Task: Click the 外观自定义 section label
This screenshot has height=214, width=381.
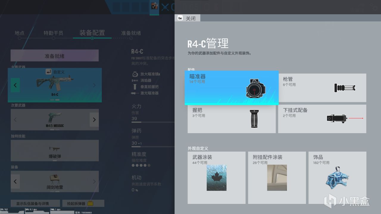Action: click(x=198, y=148)
